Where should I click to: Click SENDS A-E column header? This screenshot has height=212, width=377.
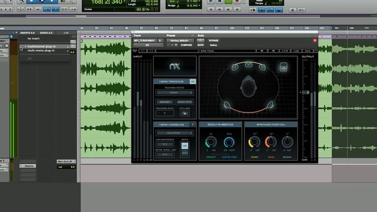46,33
